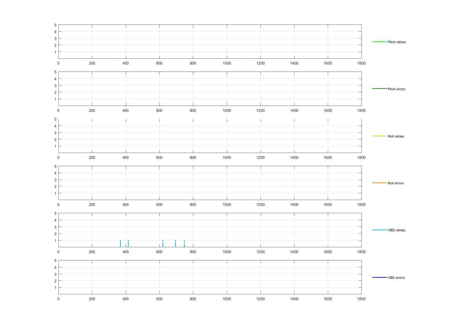Click the y-axis 5 label of VBD errors plot
The image size is (449, 331).
pos(55,261)
